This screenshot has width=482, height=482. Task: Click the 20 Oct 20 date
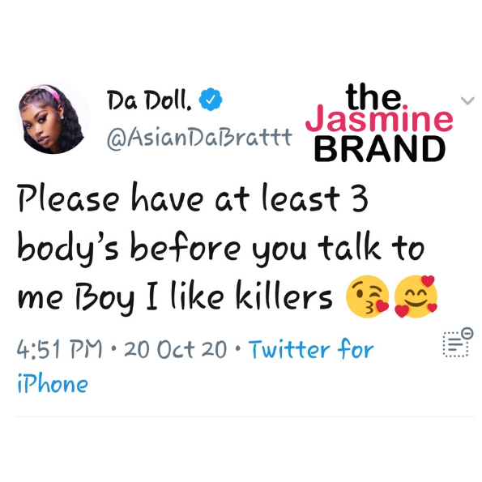[176, 349]
